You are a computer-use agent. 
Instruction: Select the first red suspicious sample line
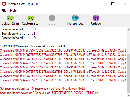point(63,50)
